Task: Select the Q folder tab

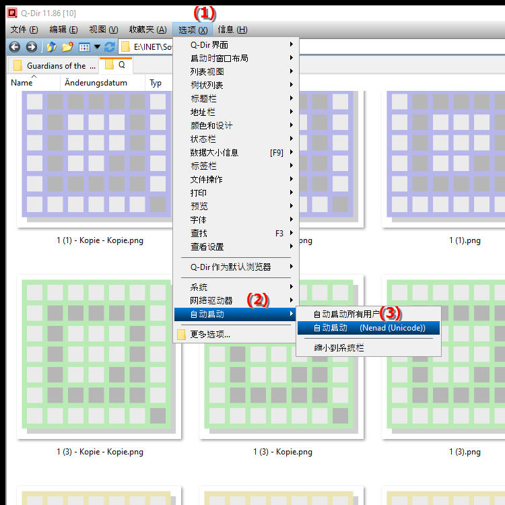Action: [x=116, y=65]
